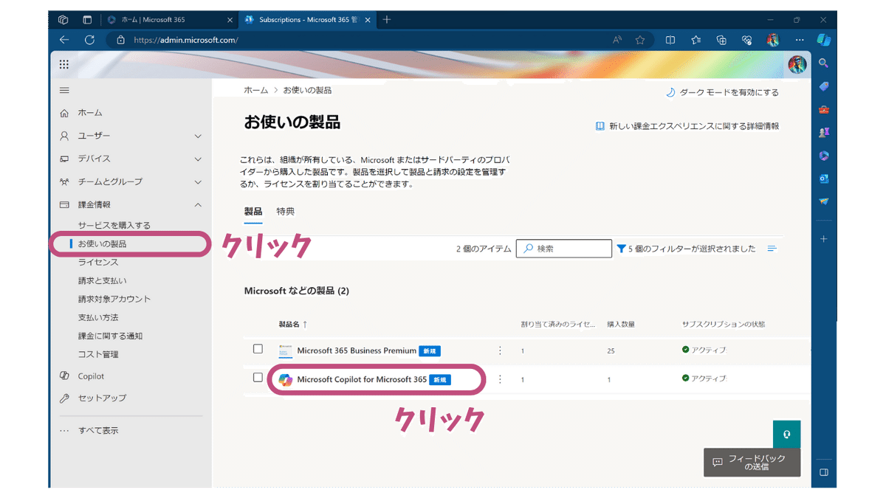Switch to the 特典 tab

[x=285, y=211]
